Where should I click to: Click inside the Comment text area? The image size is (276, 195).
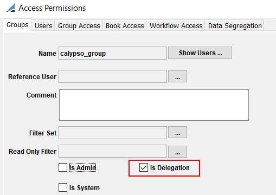click(154, 105)
